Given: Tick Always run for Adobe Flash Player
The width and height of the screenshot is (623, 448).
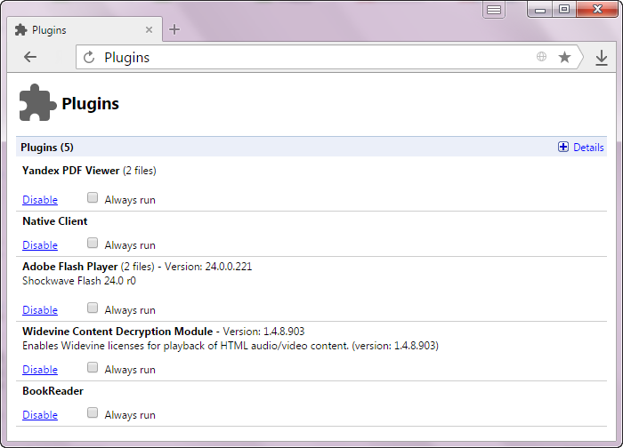Looking at the screenshot, I should pyautogui.click(x=93, y=308).
